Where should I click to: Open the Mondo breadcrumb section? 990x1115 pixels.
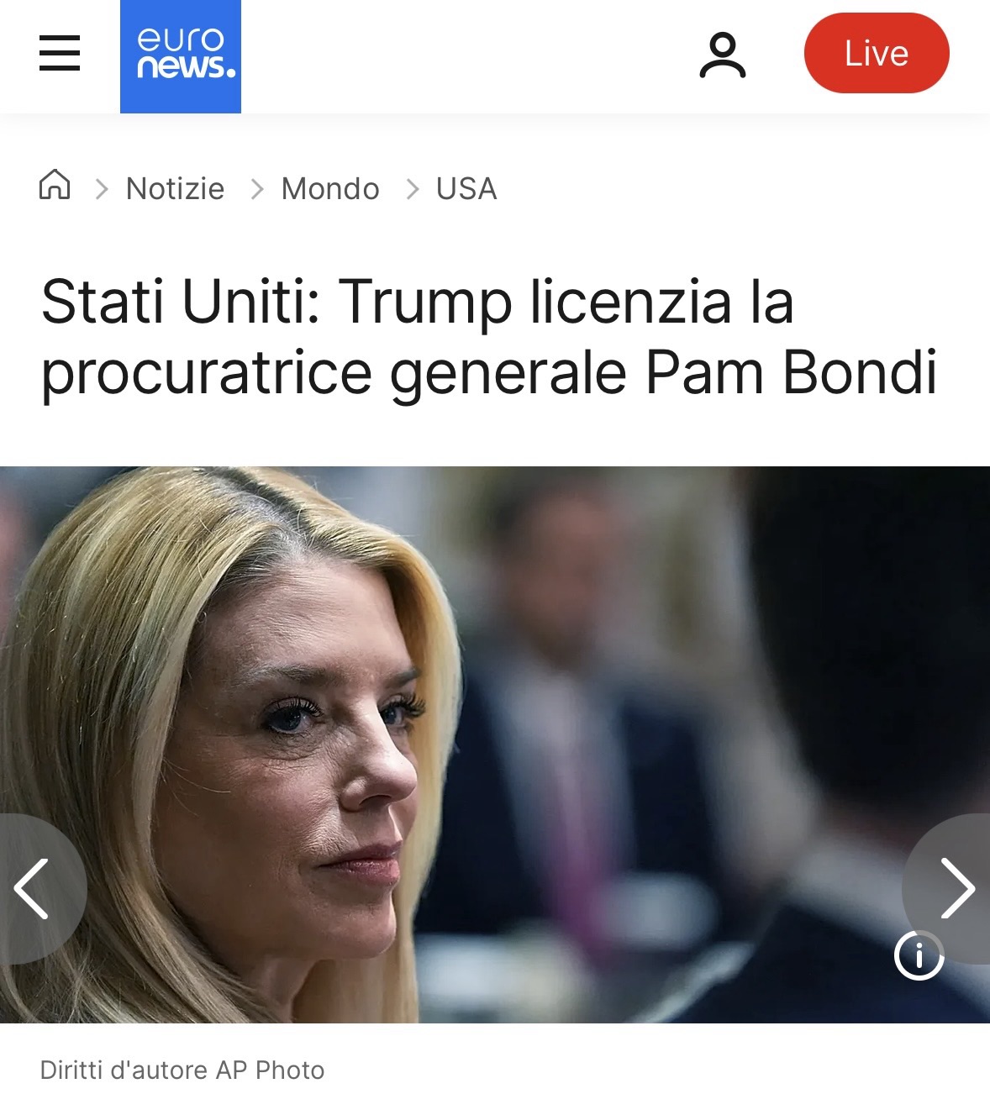tap(330, 188)
